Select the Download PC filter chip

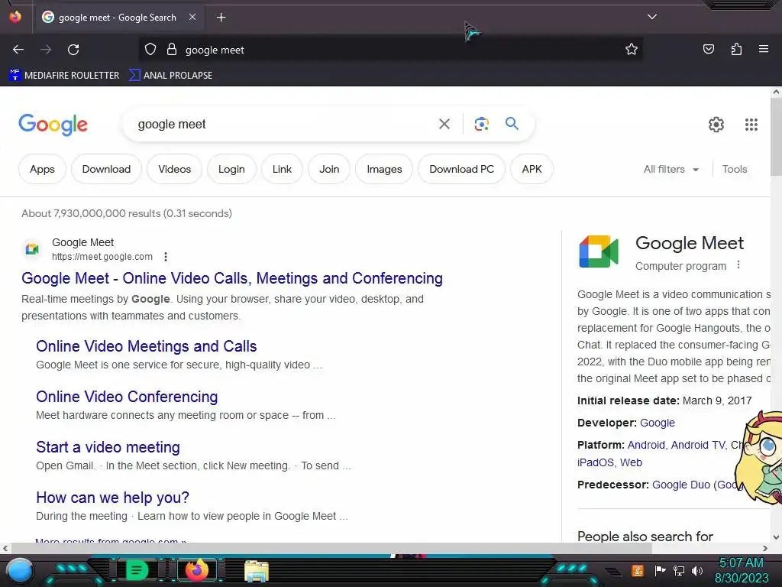tap(461, 169)
